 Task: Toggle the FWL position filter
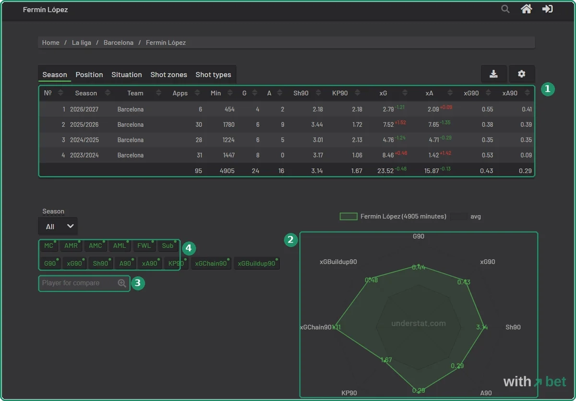pyautogui.click(x=144, y=246)
